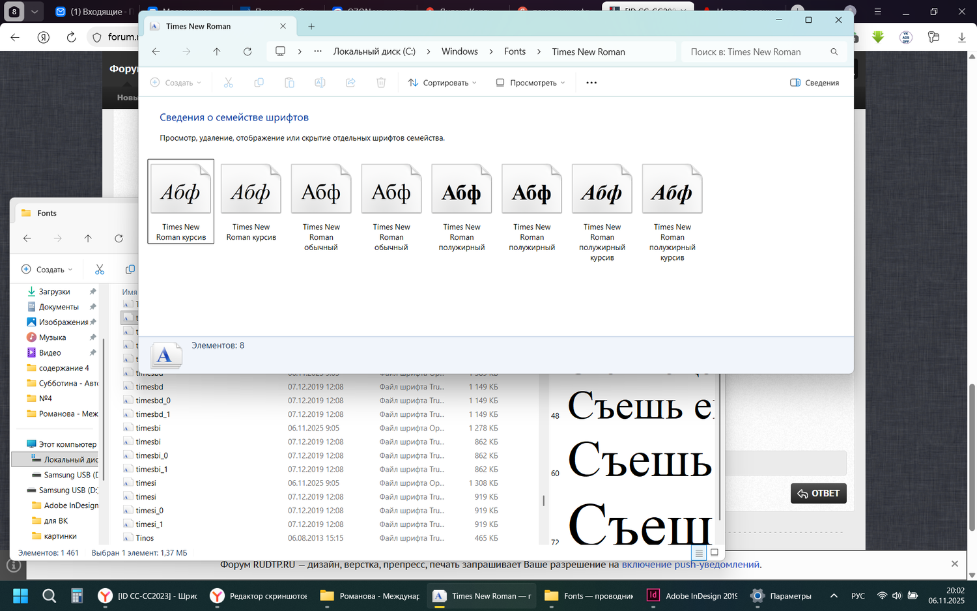Switch to large thumbnails view toggle
Viewport: 977px width, 611px height.
pyautogui.click(x=715, y=552)
